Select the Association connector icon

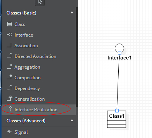pos(10,45)
